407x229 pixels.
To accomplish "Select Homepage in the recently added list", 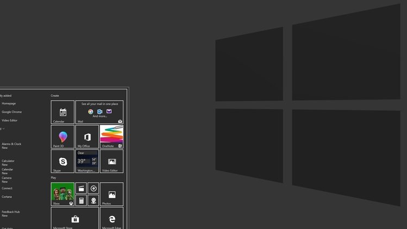I will 9,103.
